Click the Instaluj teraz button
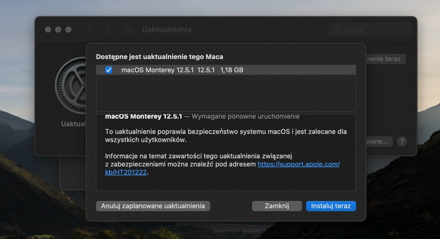The width and height of the screenshot is (440, 239). tap(331, 206)
